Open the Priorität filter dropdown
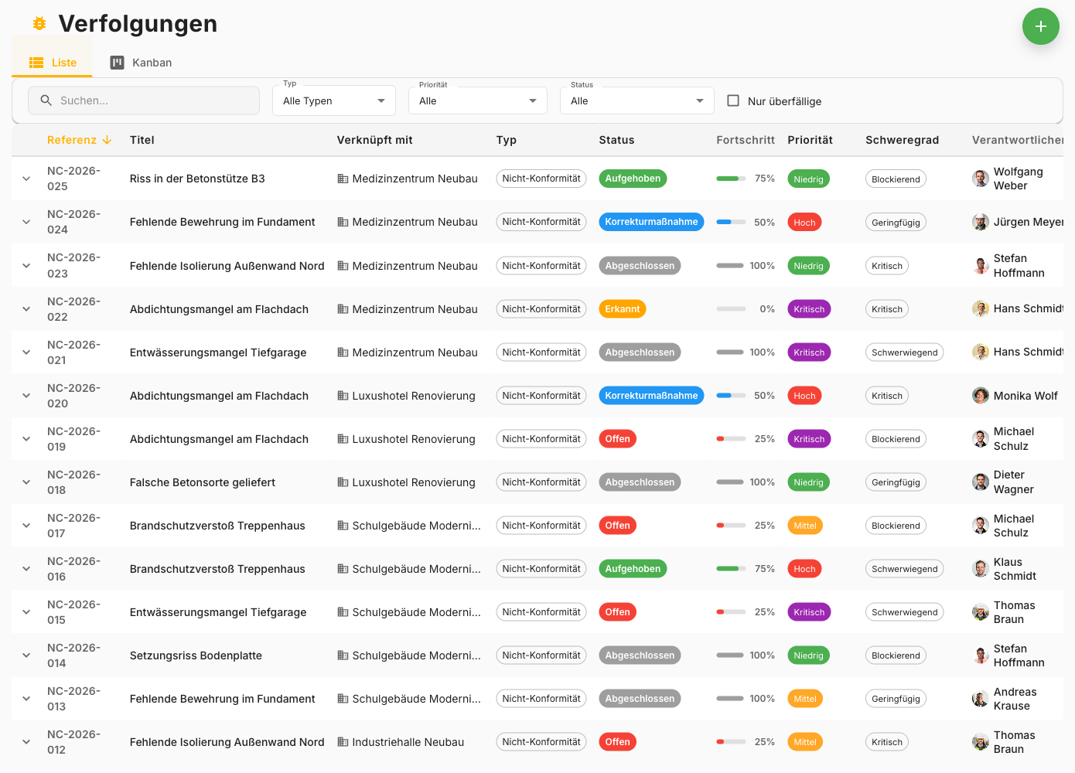The image size is (1075, 773). 477,100
